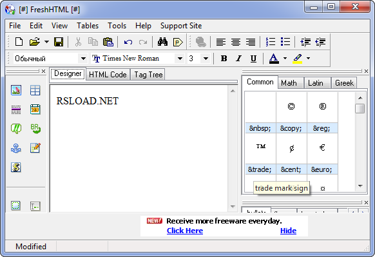Click the script icon in the side panel

pyautogui.click(x=16, y=167)
